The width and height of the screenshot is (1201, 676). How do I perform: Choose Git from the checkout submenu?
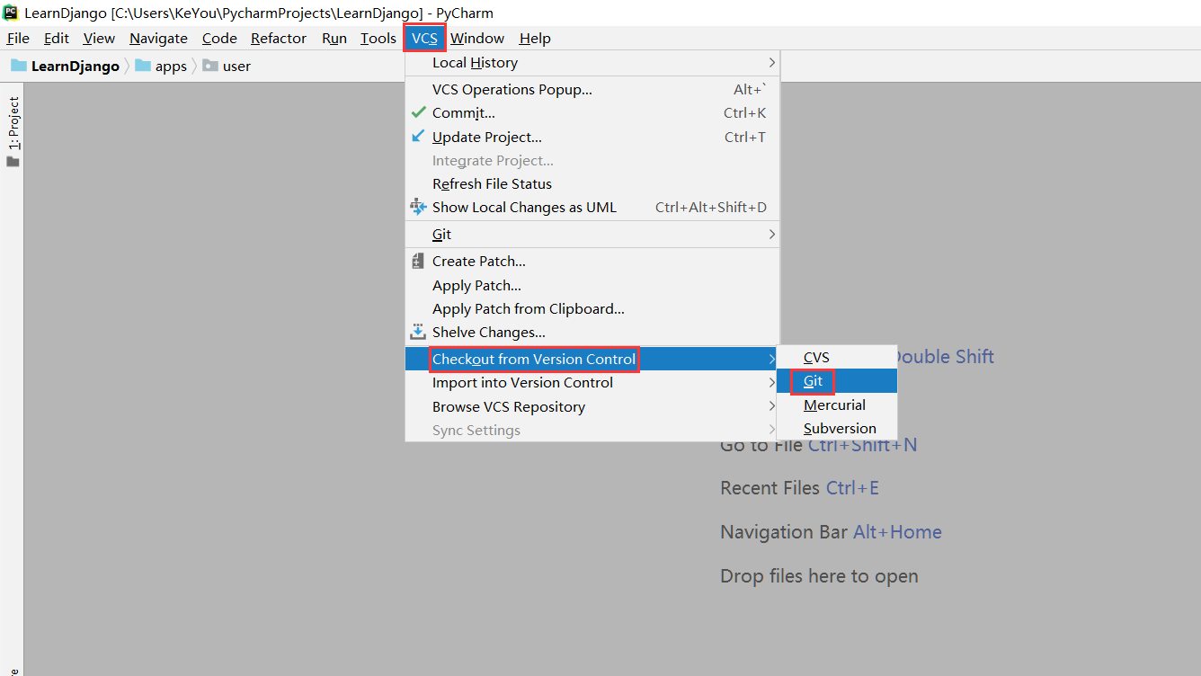pos(837,381)
